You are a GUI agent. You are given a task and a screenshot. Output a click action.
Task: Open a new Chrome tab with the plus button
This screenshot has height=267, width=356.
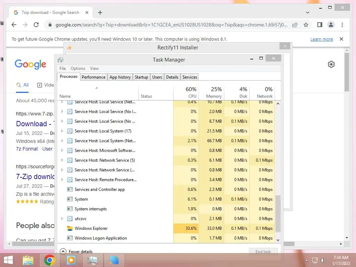(100, 13)
